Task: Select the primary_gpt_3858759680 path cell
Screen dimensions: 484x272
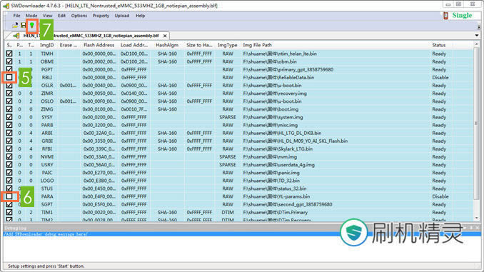Action: [288, 69]
